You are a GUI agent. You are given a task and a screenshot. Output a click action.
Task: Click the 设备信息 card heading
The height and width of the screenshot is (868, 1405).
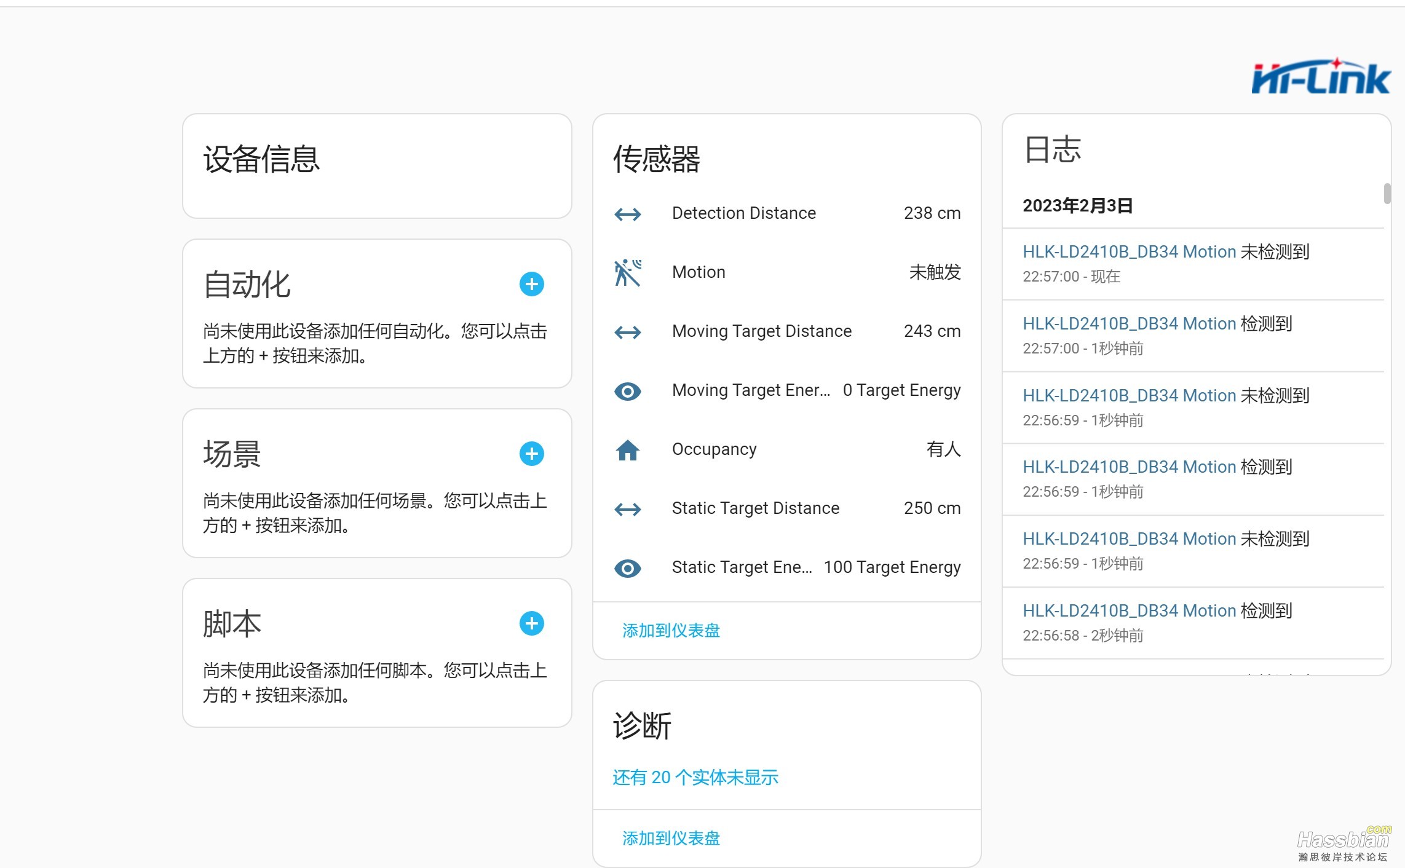[x=261, y=159]
